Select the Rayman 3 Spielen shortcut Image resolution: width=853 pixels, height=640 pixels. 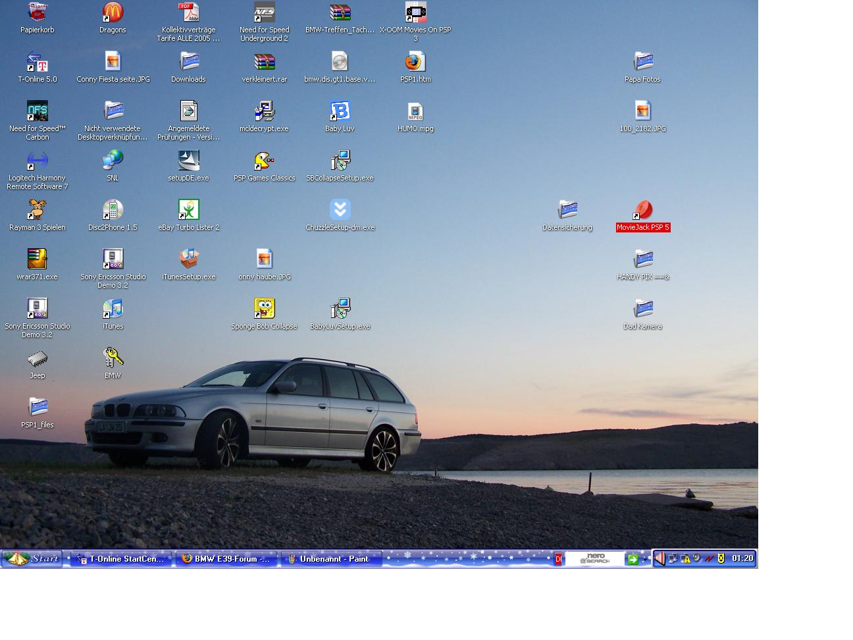38,210
